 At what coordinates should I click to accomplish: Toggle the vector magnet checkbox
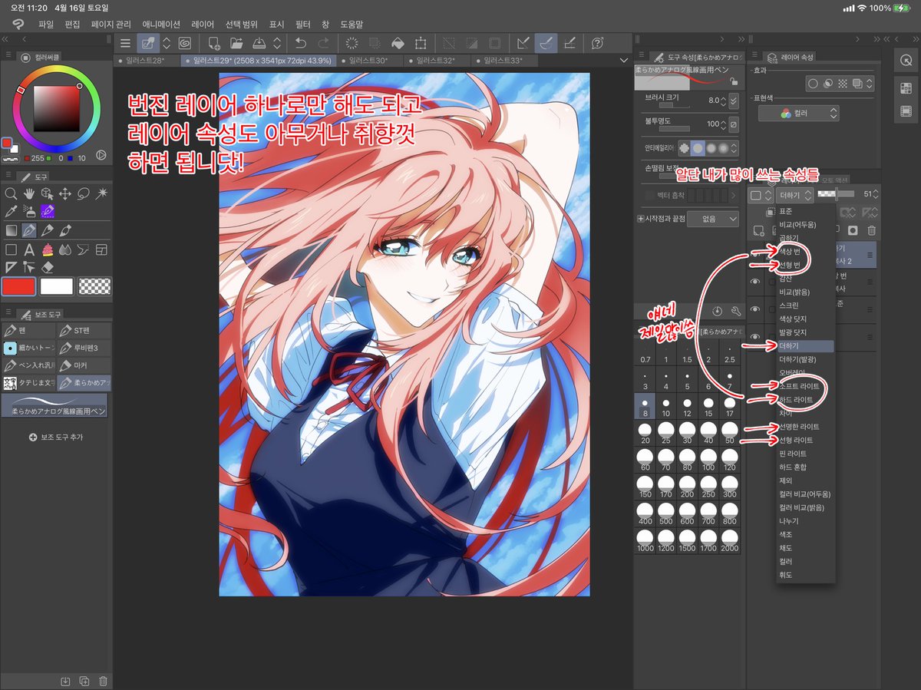650,196
